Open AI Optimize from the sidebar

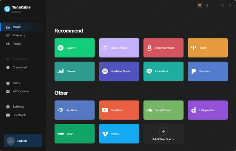pos(20,91)
